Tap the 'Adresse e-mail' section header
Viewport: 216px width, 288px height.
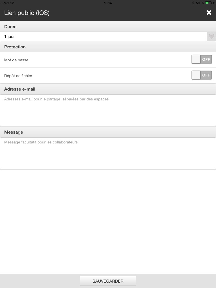pos(20,89)
